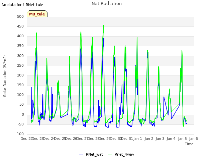
Task: Click the highest green peak near Dec 29
Action: [104, 25]
